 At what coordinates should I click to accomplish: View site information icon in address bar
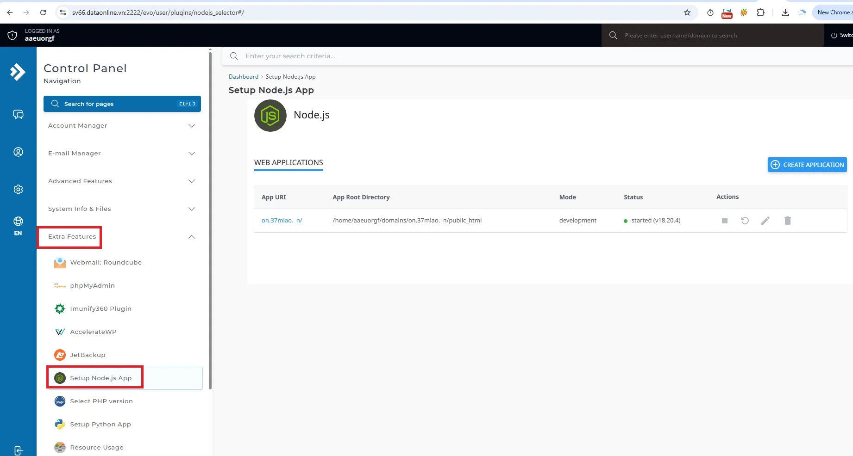coord(63,12)
